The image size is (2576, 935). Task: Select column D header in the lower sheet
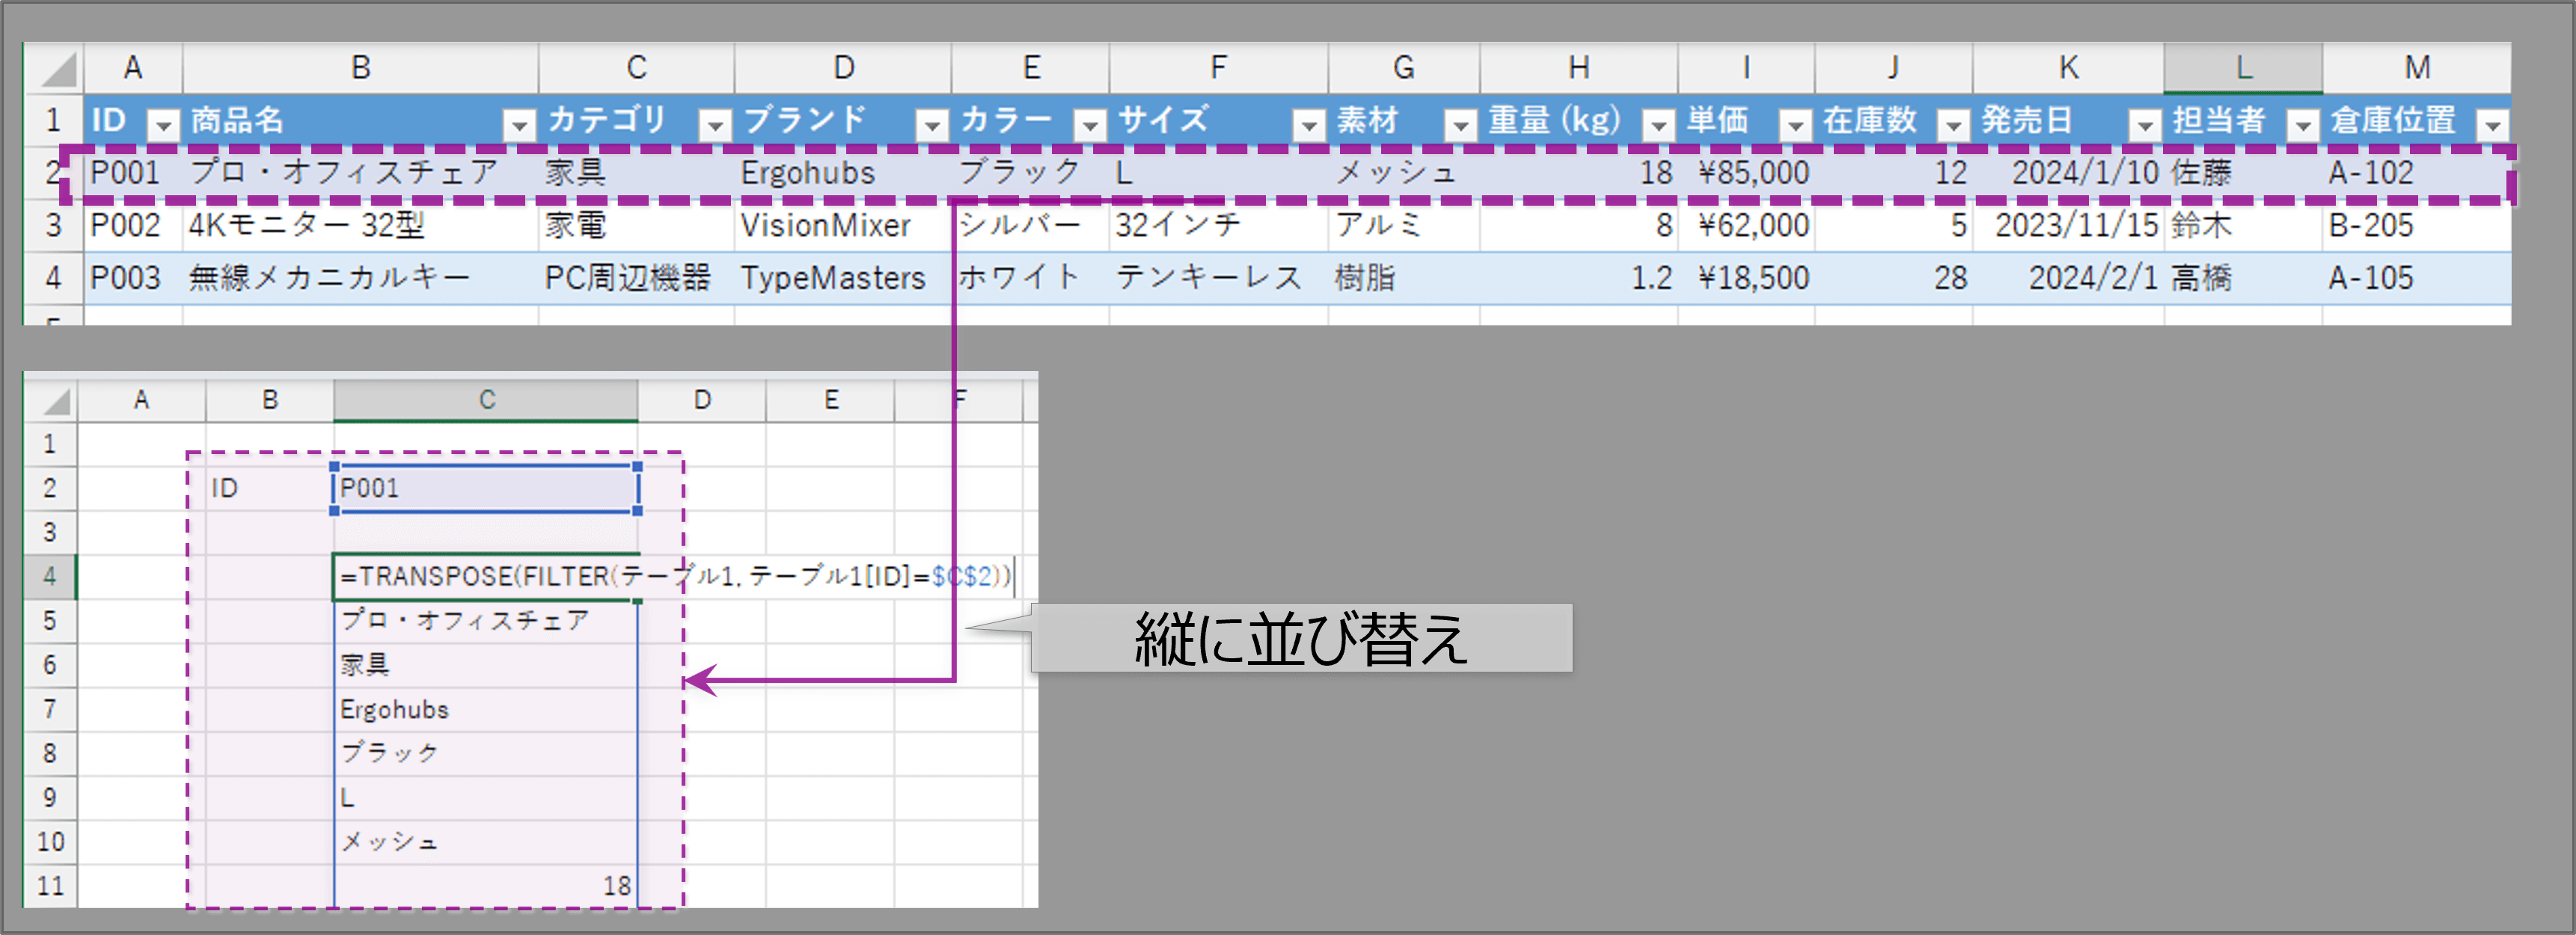tap(702, 400)
